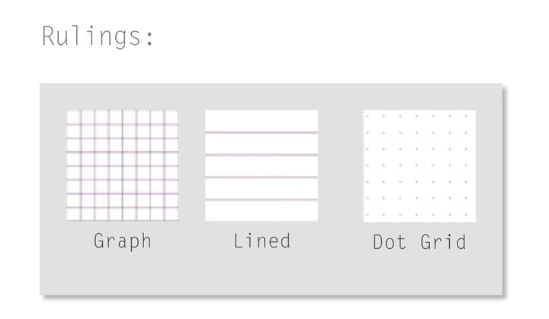Click gray gap between Lined and Dot Grid previews
This screenshot has height=319, width=549.
341,165
